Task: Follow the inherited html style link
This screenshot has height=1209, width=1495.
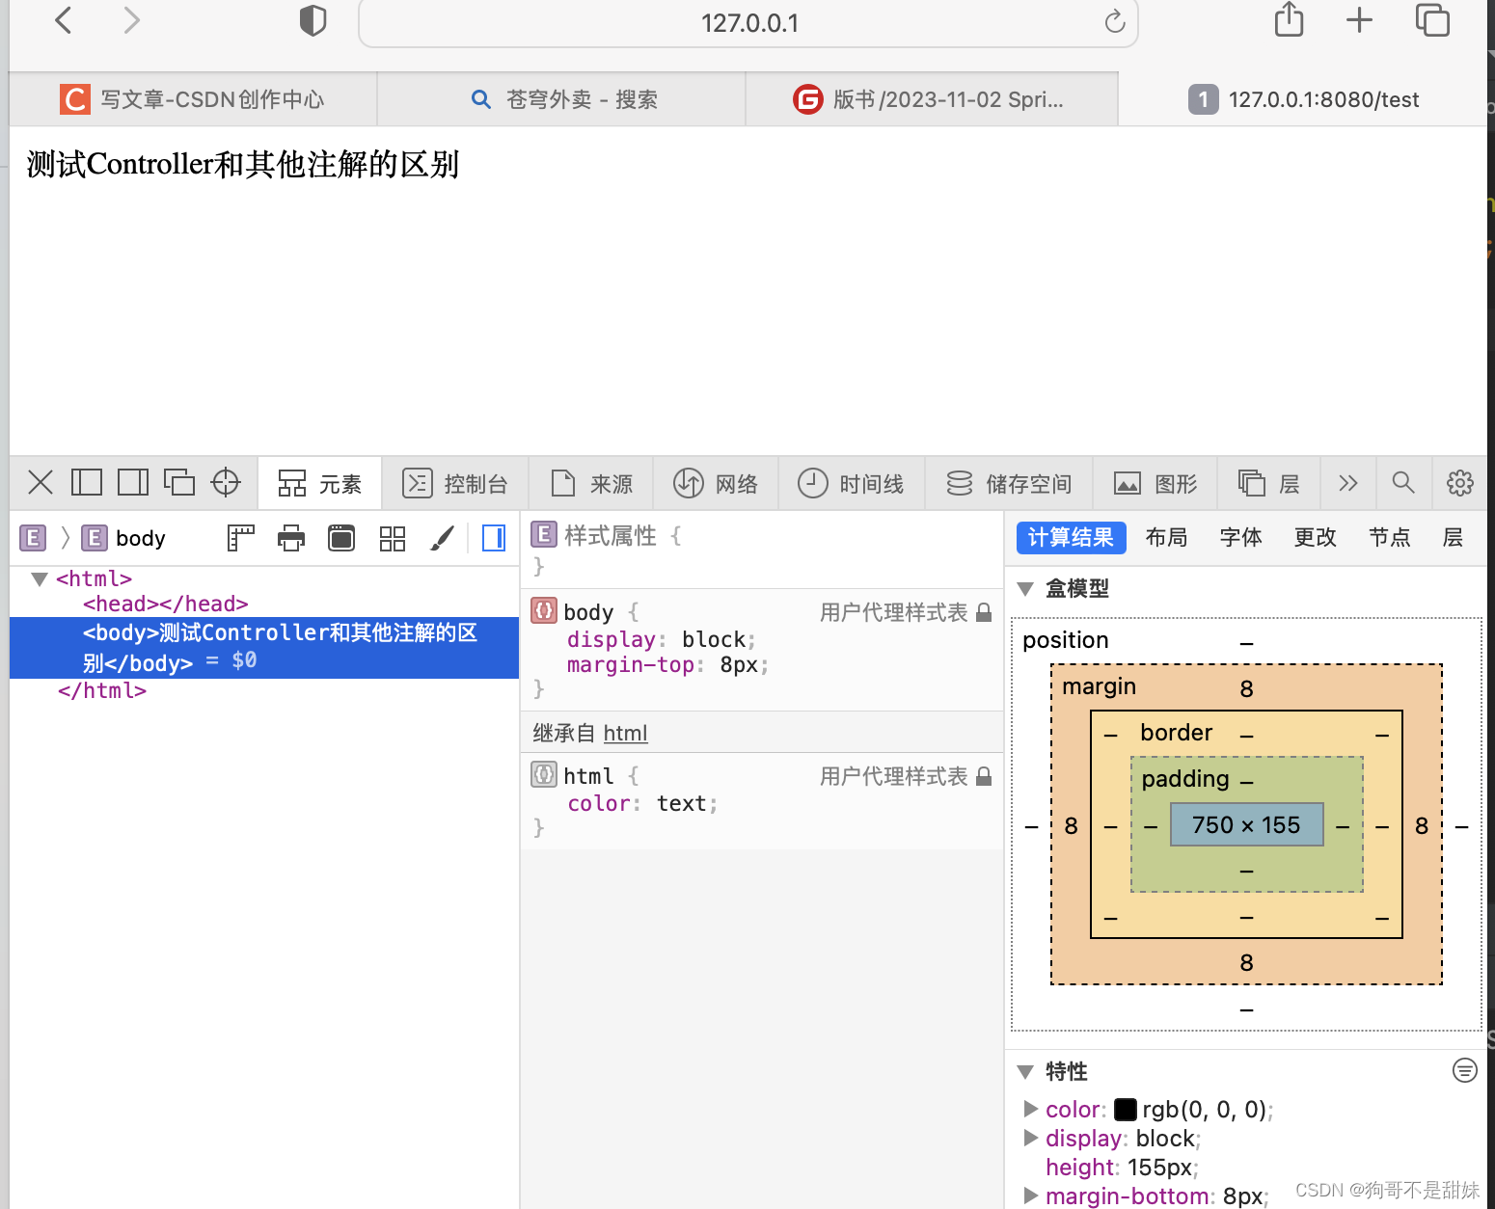Action: [x=625, y=733]
